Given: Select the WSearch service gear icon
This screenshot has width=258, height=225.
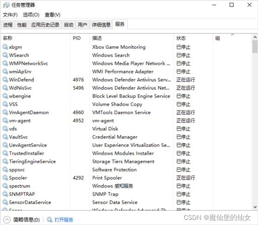Looking at the screenshot, I should pyautogui.click(x=5, y=55).
